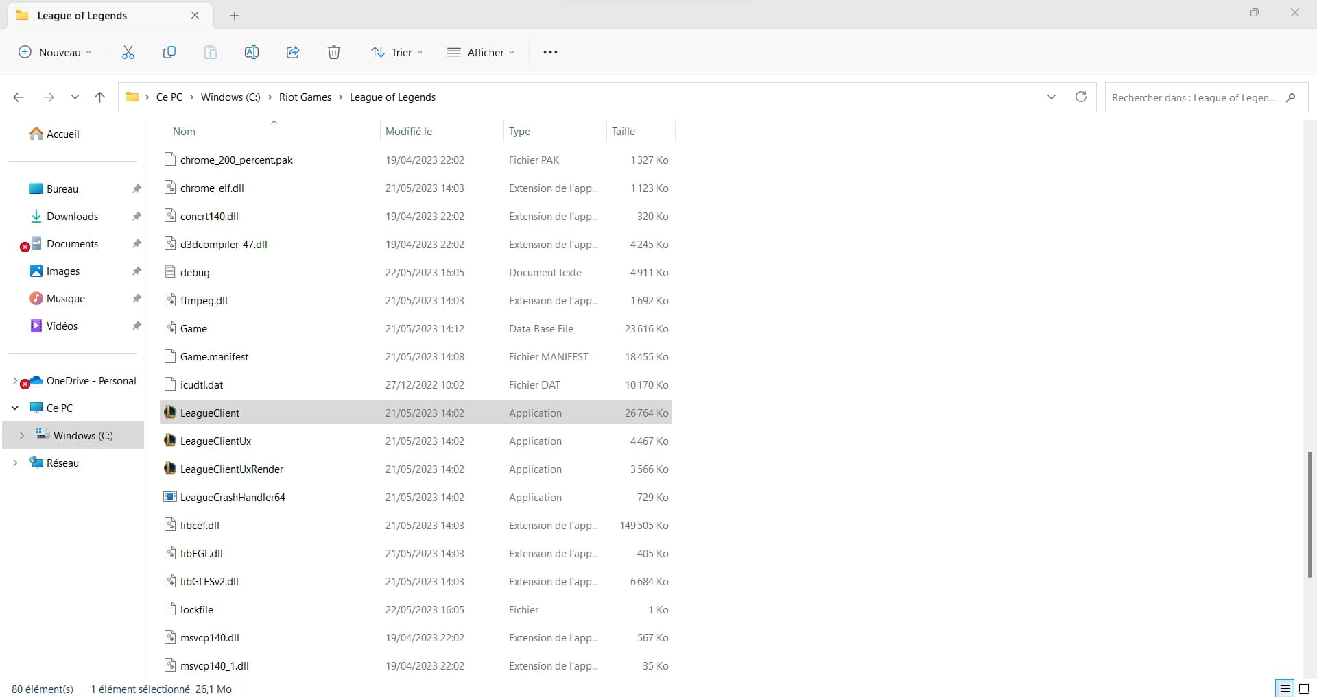The image size is (1317, 697).
Task: Switch to details view in status bar
Action: click(1285, 689)
